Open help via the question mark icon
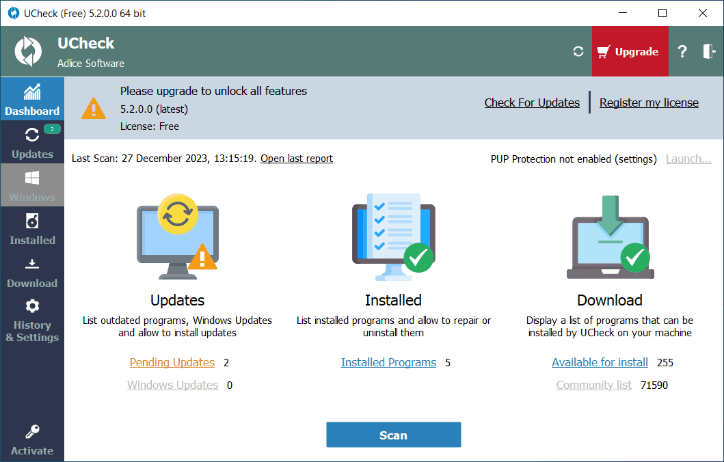 pyautogui.click(x=682, y=51)
